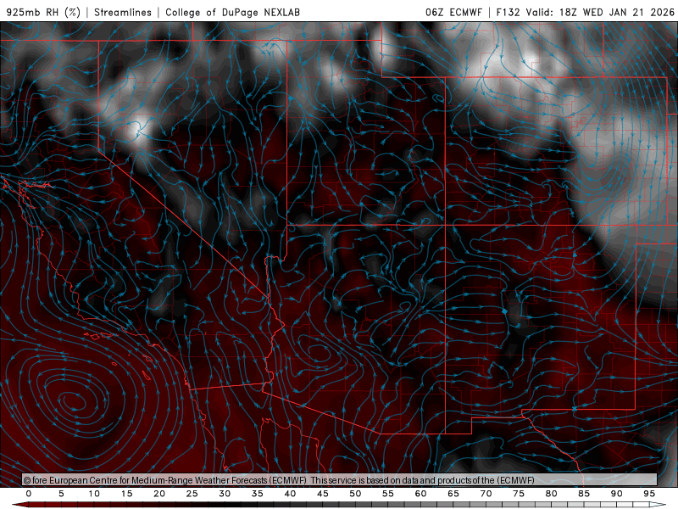This screenshot has width=678, height=509.
Task: Click the "06Z ECMWF" model run label
Action: [453, 13]
